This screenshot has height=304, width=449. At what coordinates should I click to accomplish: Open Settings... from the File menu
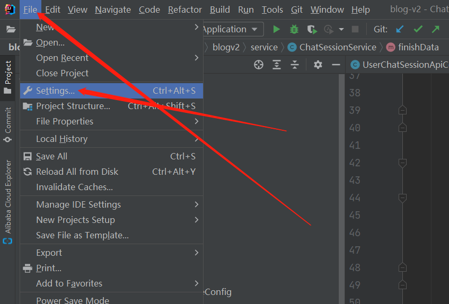click(112, 91)
